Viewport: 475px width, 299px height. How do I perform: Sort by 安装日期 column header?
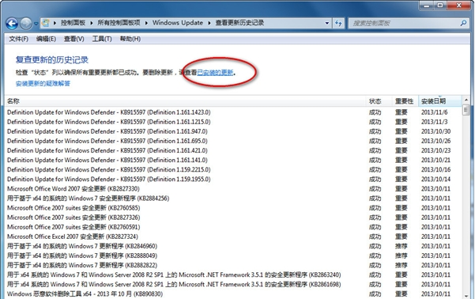(440, 101)
